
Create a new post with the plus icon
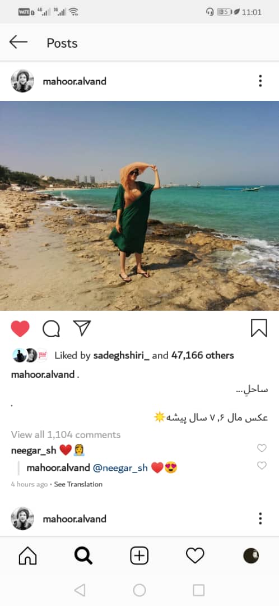[139, 555]
